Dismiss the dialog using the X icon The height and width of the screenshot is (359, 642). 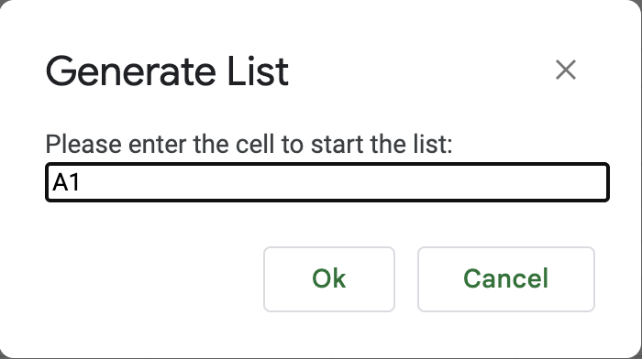click(566, 70)
